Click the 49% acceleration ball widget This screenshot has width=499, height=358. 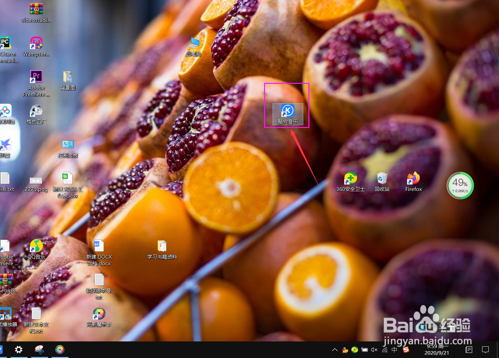pos(460,185)
